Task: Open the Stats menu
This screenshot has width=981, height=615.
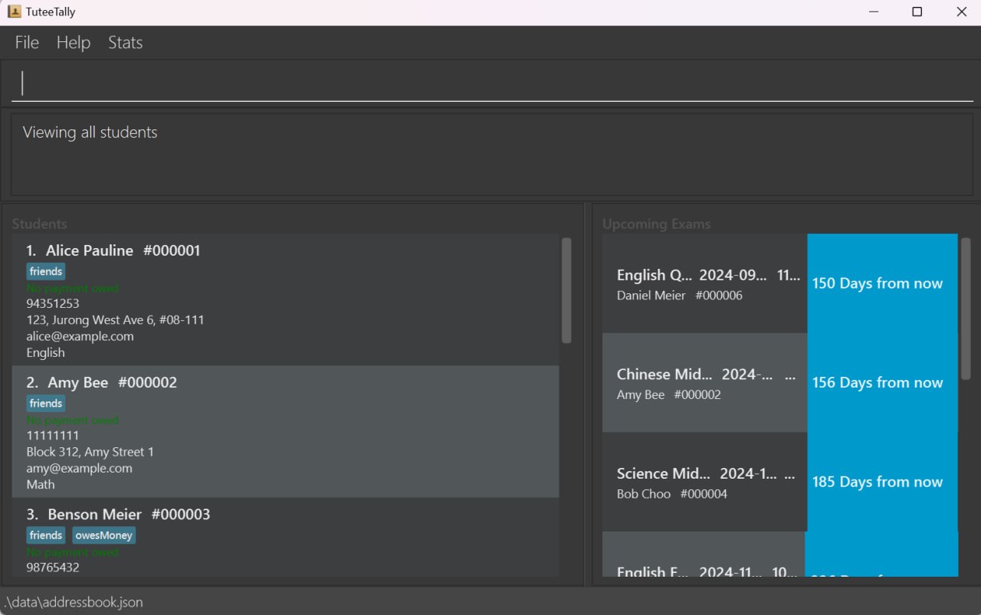Action: tap(125, 43)
